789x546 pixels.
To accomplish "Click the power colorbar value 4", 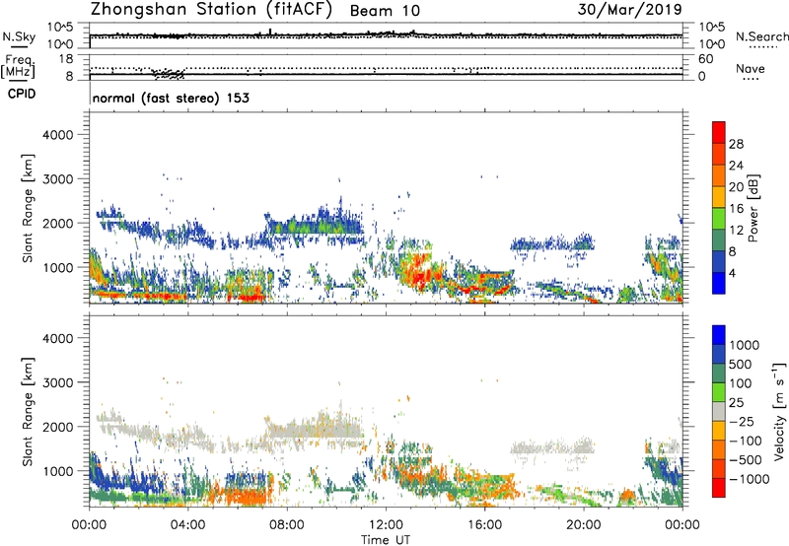I will 733,273.
